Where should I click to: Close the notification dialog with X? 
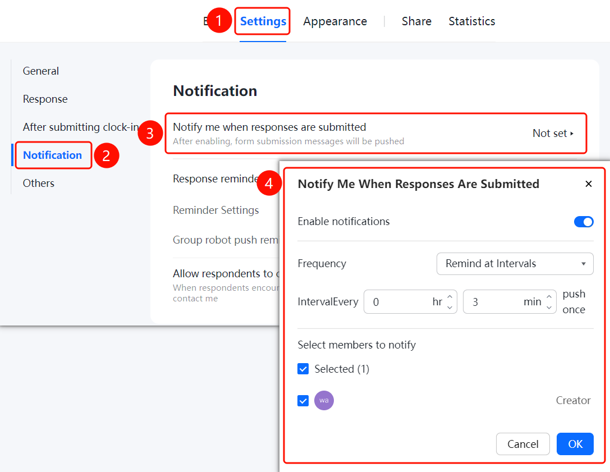[588, 184]
